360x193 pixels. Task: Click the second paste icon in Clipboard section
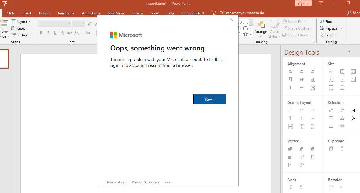342,149
